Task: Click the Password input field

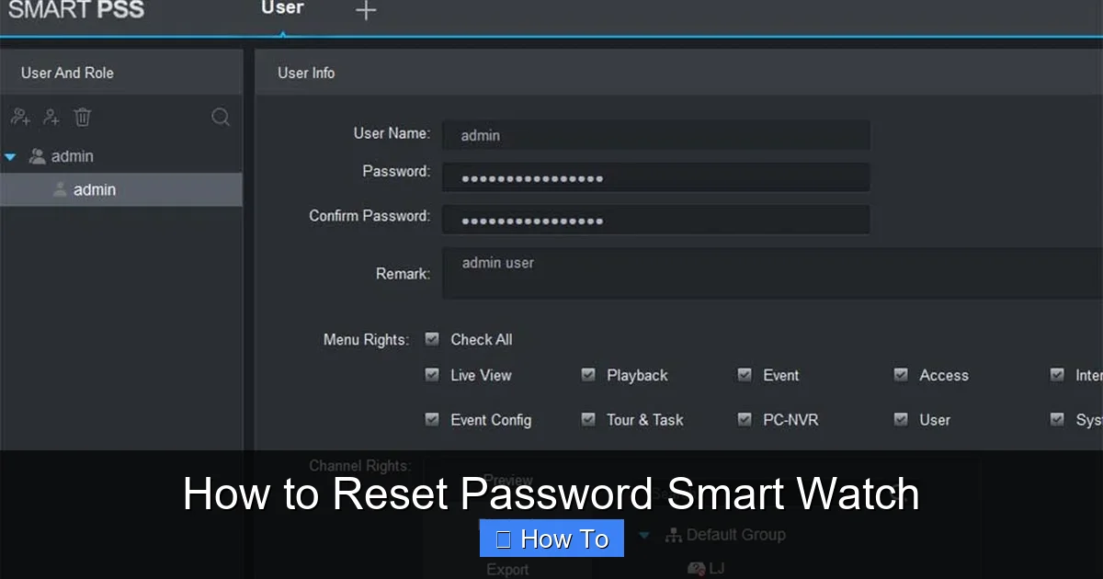Action: [x=655, y=176]
